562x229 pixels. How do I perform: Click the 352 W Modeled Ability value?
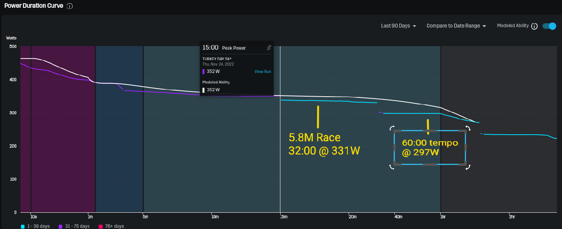pos(213,90)
